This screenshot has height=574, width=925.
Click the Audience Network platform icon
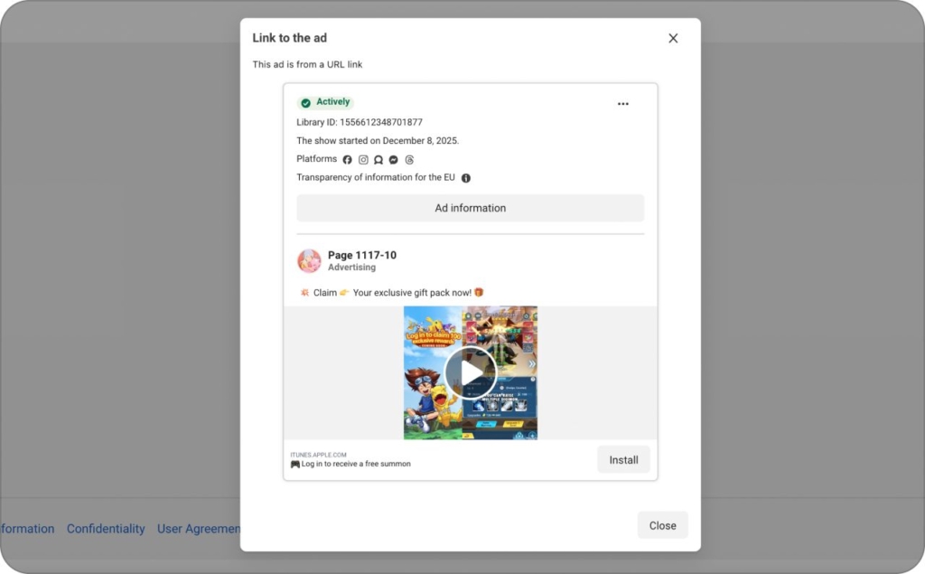378,159
